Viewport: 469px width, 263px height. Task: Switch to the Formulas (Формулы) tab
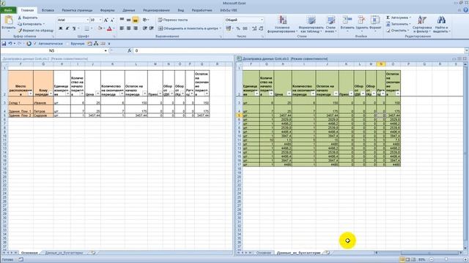pos(108,10)
